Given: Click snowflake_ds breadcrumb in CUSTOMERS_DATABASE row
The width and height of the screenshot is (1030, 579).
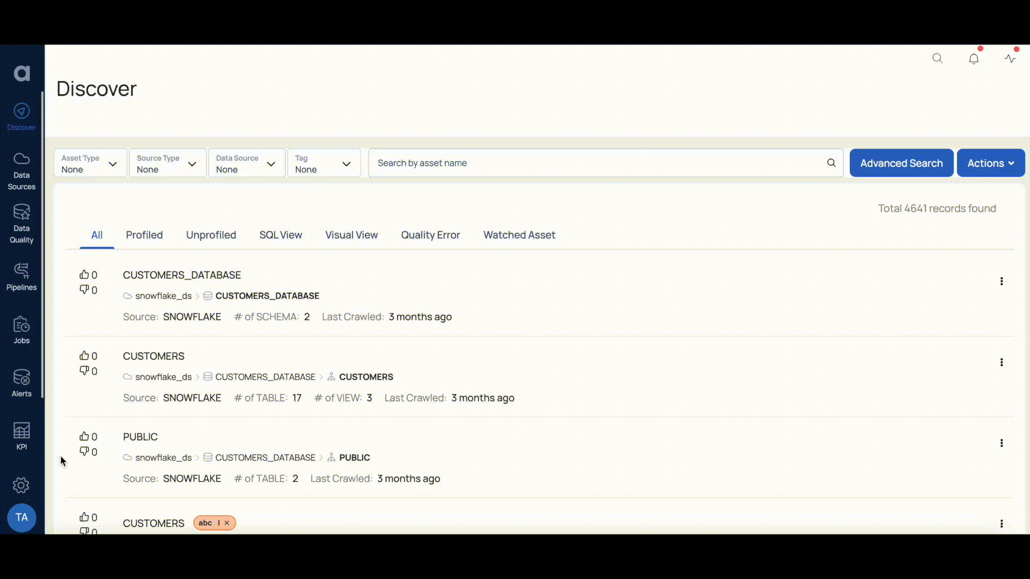Looking at the screenshot, I should pyautogui.click(x=163, y=296).
